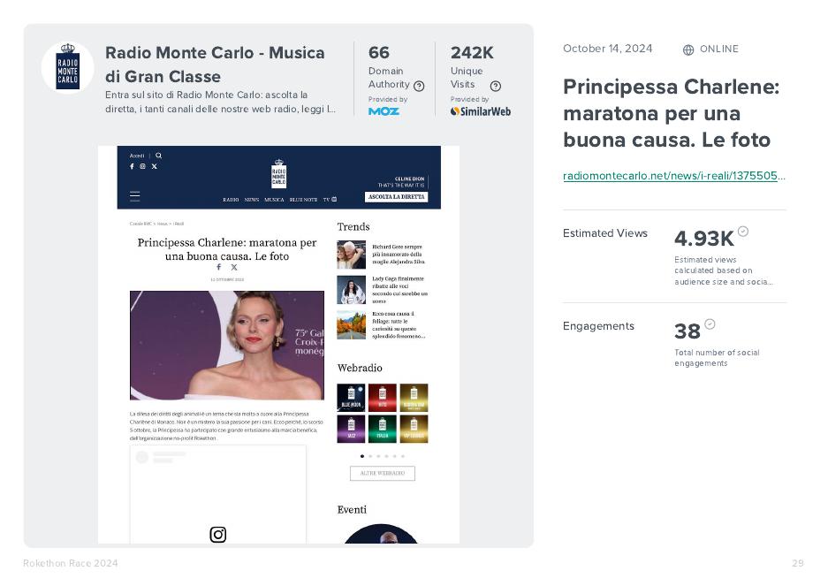Select the purple Jazz webradio tile

pos(351,429)
